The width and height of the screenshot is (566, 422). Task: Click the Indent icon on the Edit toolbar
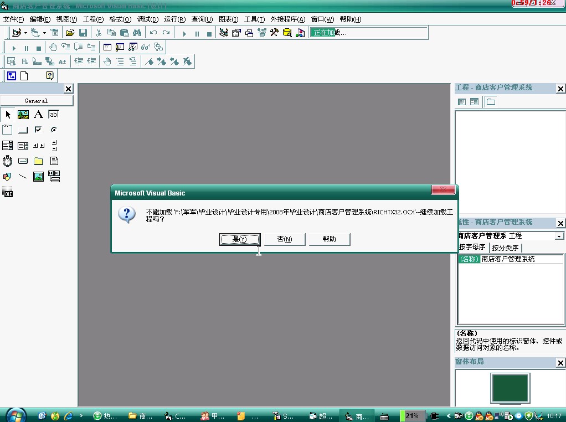(79, 61)
